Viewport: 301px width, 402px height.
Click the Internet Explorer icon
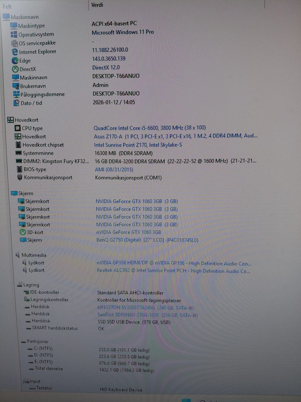(15, 52)
